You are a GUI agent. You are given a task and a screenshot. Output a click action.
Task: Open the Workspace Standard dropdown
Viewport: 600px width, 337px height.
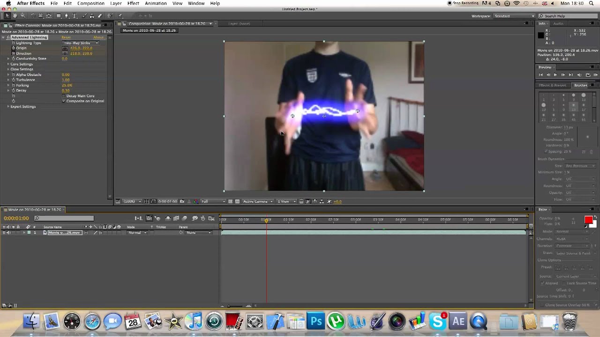coord(514,16)
